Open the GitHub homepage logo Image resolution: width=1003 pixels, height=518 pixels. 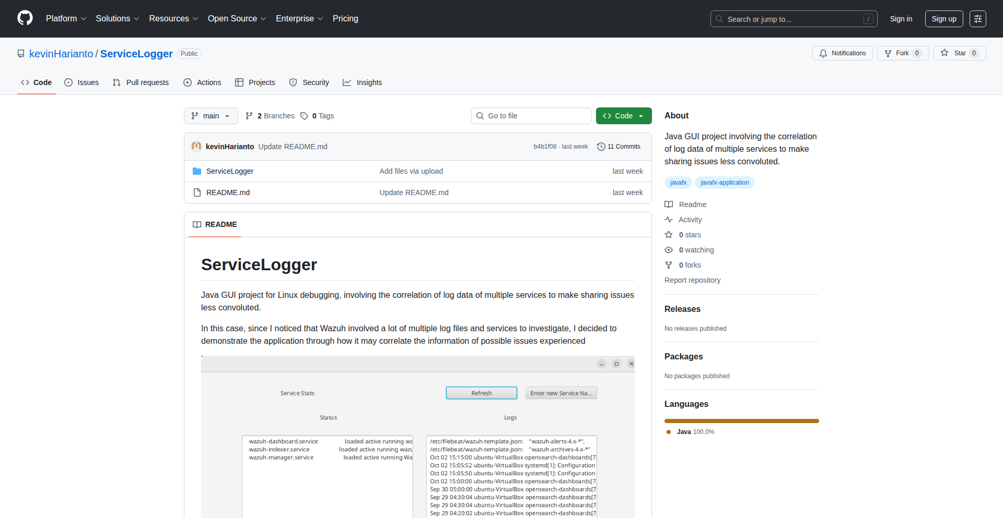click(x=25, y=18)
